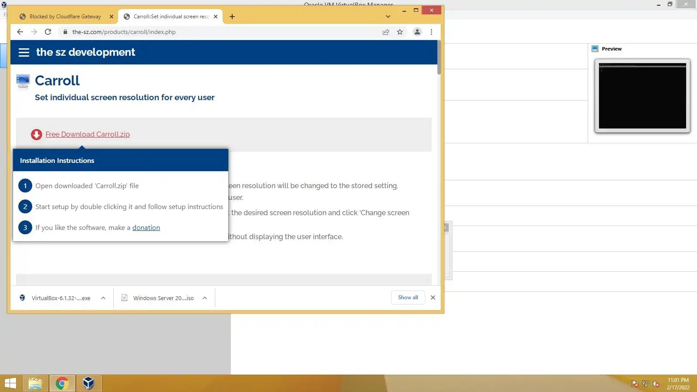This screenshot has width=697, height=392.
Task: Follow the donation link
Action: tap(146, 228)
